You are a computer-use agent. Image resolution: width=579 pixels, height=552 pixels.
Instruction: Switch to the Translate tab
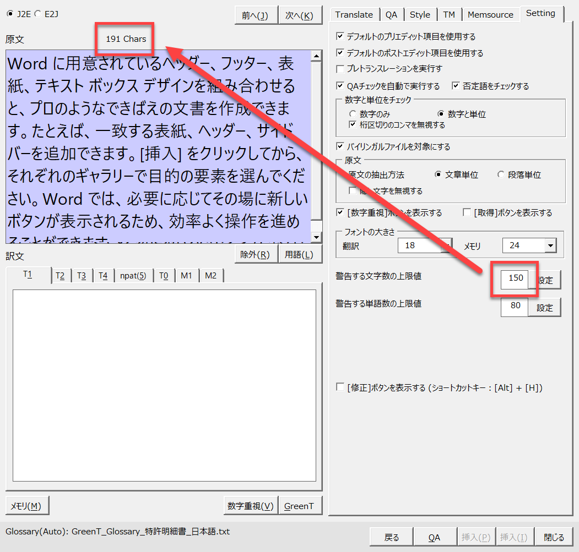354,14
